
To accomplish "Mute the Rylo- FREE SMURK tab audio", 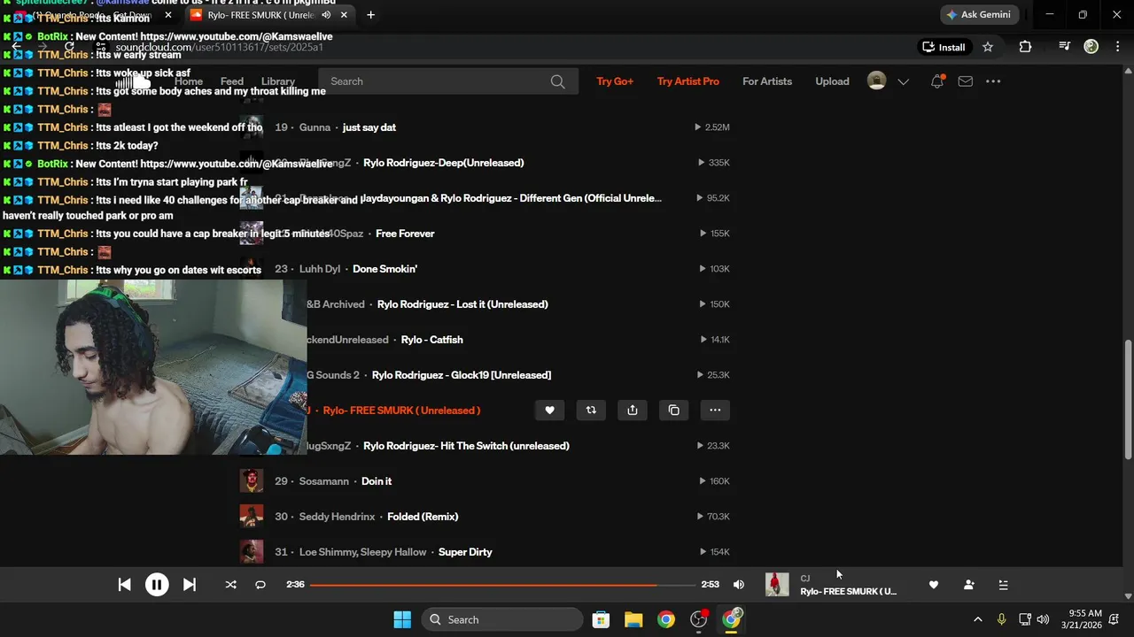I will point(326,15).
